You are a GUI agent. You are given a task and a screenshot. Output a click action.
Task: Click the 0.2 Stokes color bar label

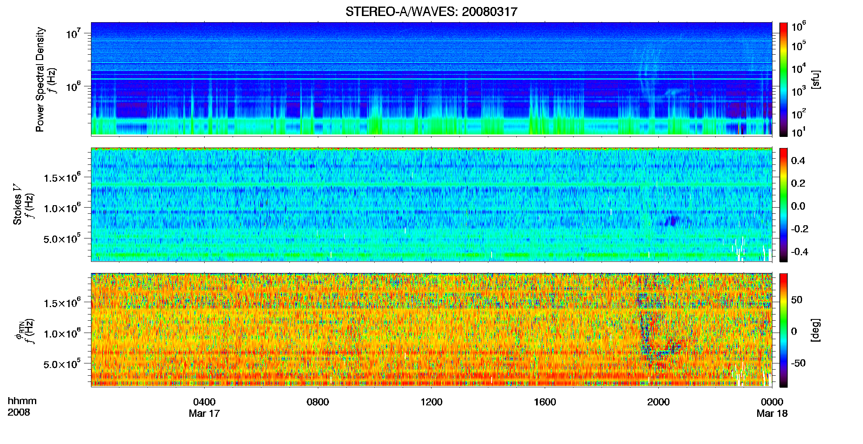798,183
